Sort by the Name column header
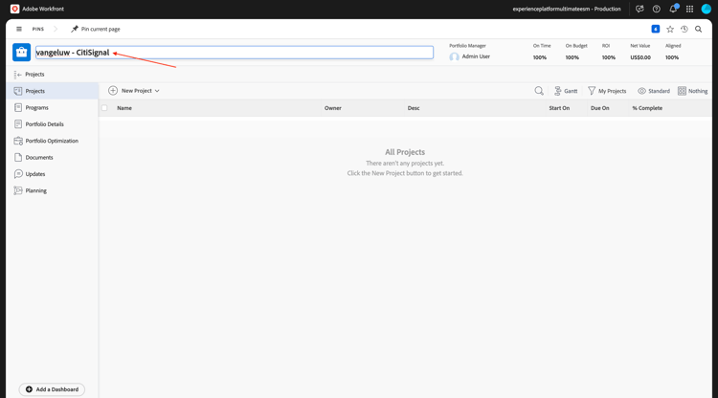Image resolution: width=718 pixels, height=398 pixels. [124, 108]
